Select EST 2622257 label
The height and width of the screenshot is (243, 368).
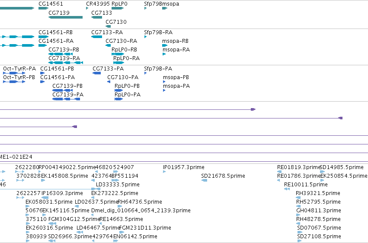tap(29, 193)
